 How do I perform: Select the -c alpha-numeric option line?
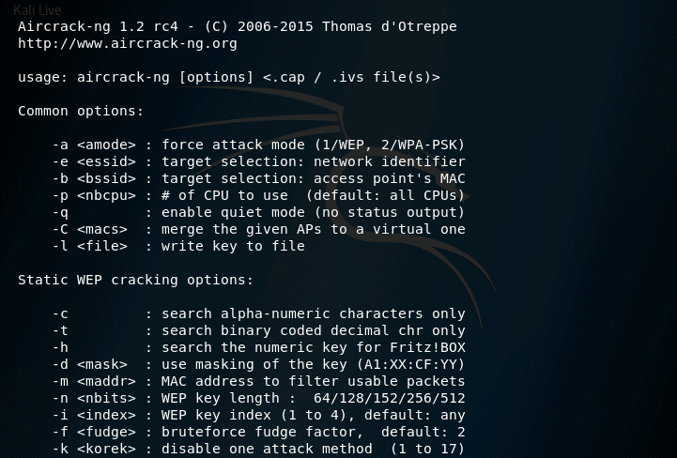click(258, 313)
